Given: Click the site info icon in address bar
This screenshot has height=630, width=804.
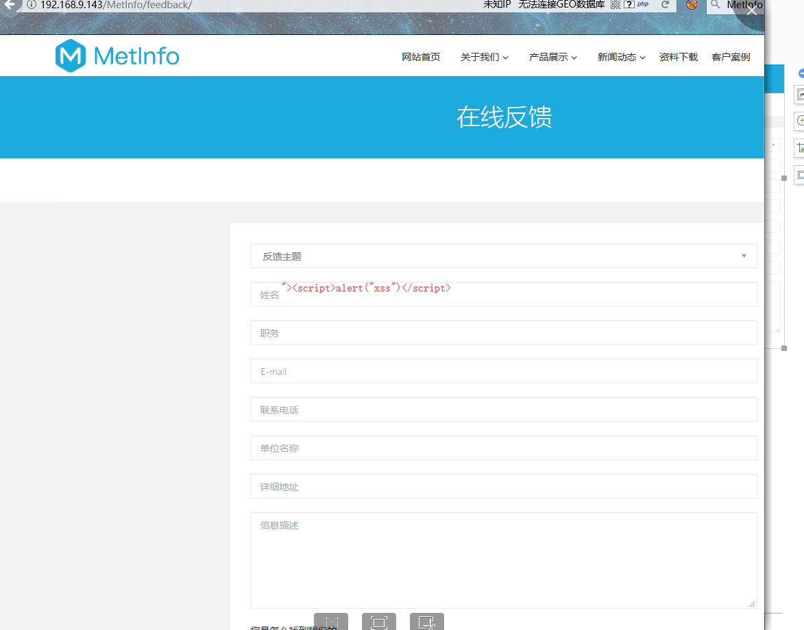Looking at the screenshot, I should click(32, 5).
